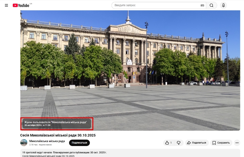Viewport: 244px width, 157px height.
Task: Click the magnifying glass search button
Action: point(211,5)
